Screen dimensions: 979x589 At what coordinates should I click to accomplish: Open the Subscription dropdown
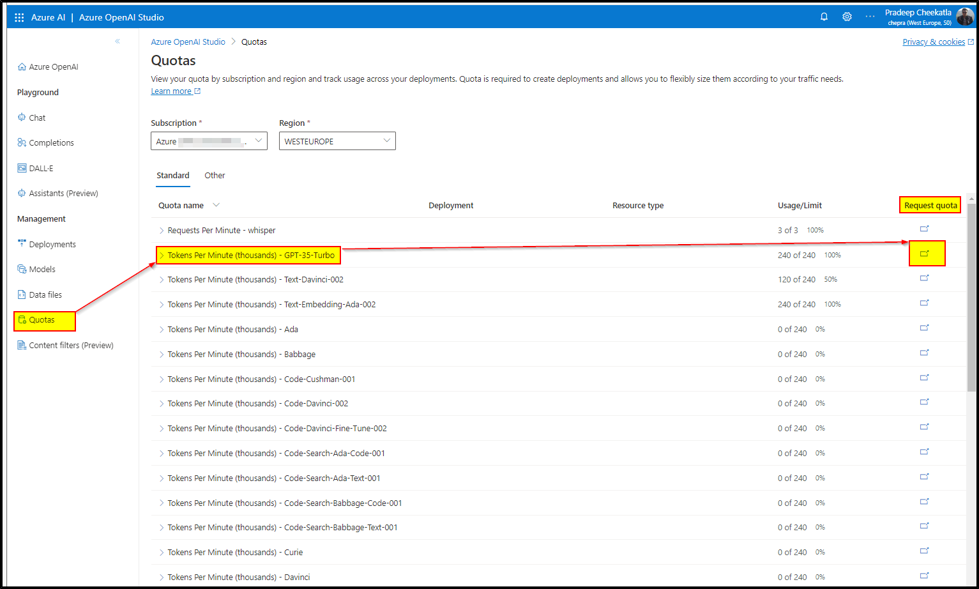[209, 141]
